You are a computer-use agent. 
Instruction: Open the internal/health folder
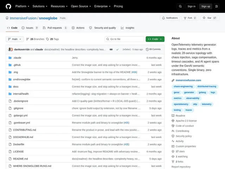21,94
